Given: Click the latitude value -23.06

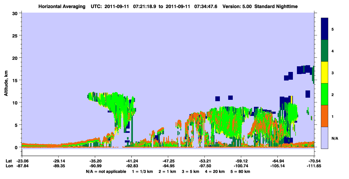Looking at the screenshot, I should [x=22, y=161].
